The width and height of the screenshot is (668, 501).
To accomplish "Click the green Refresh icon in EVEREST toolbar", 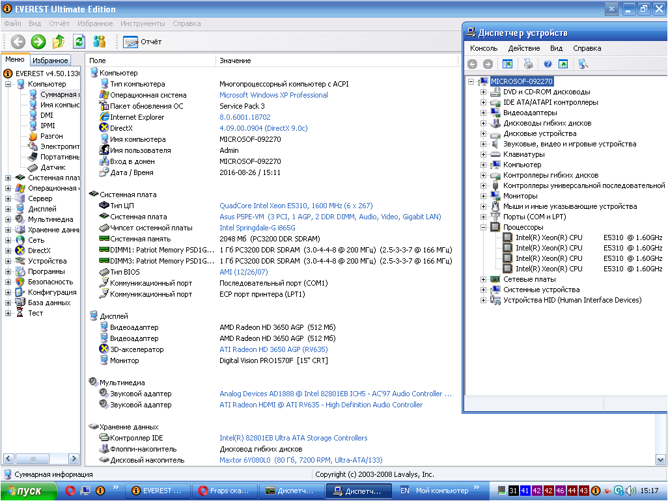I will click(79, 42).
